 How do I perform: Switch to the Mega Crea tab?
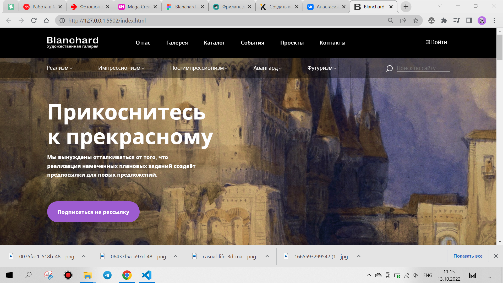tap(137, 7)
